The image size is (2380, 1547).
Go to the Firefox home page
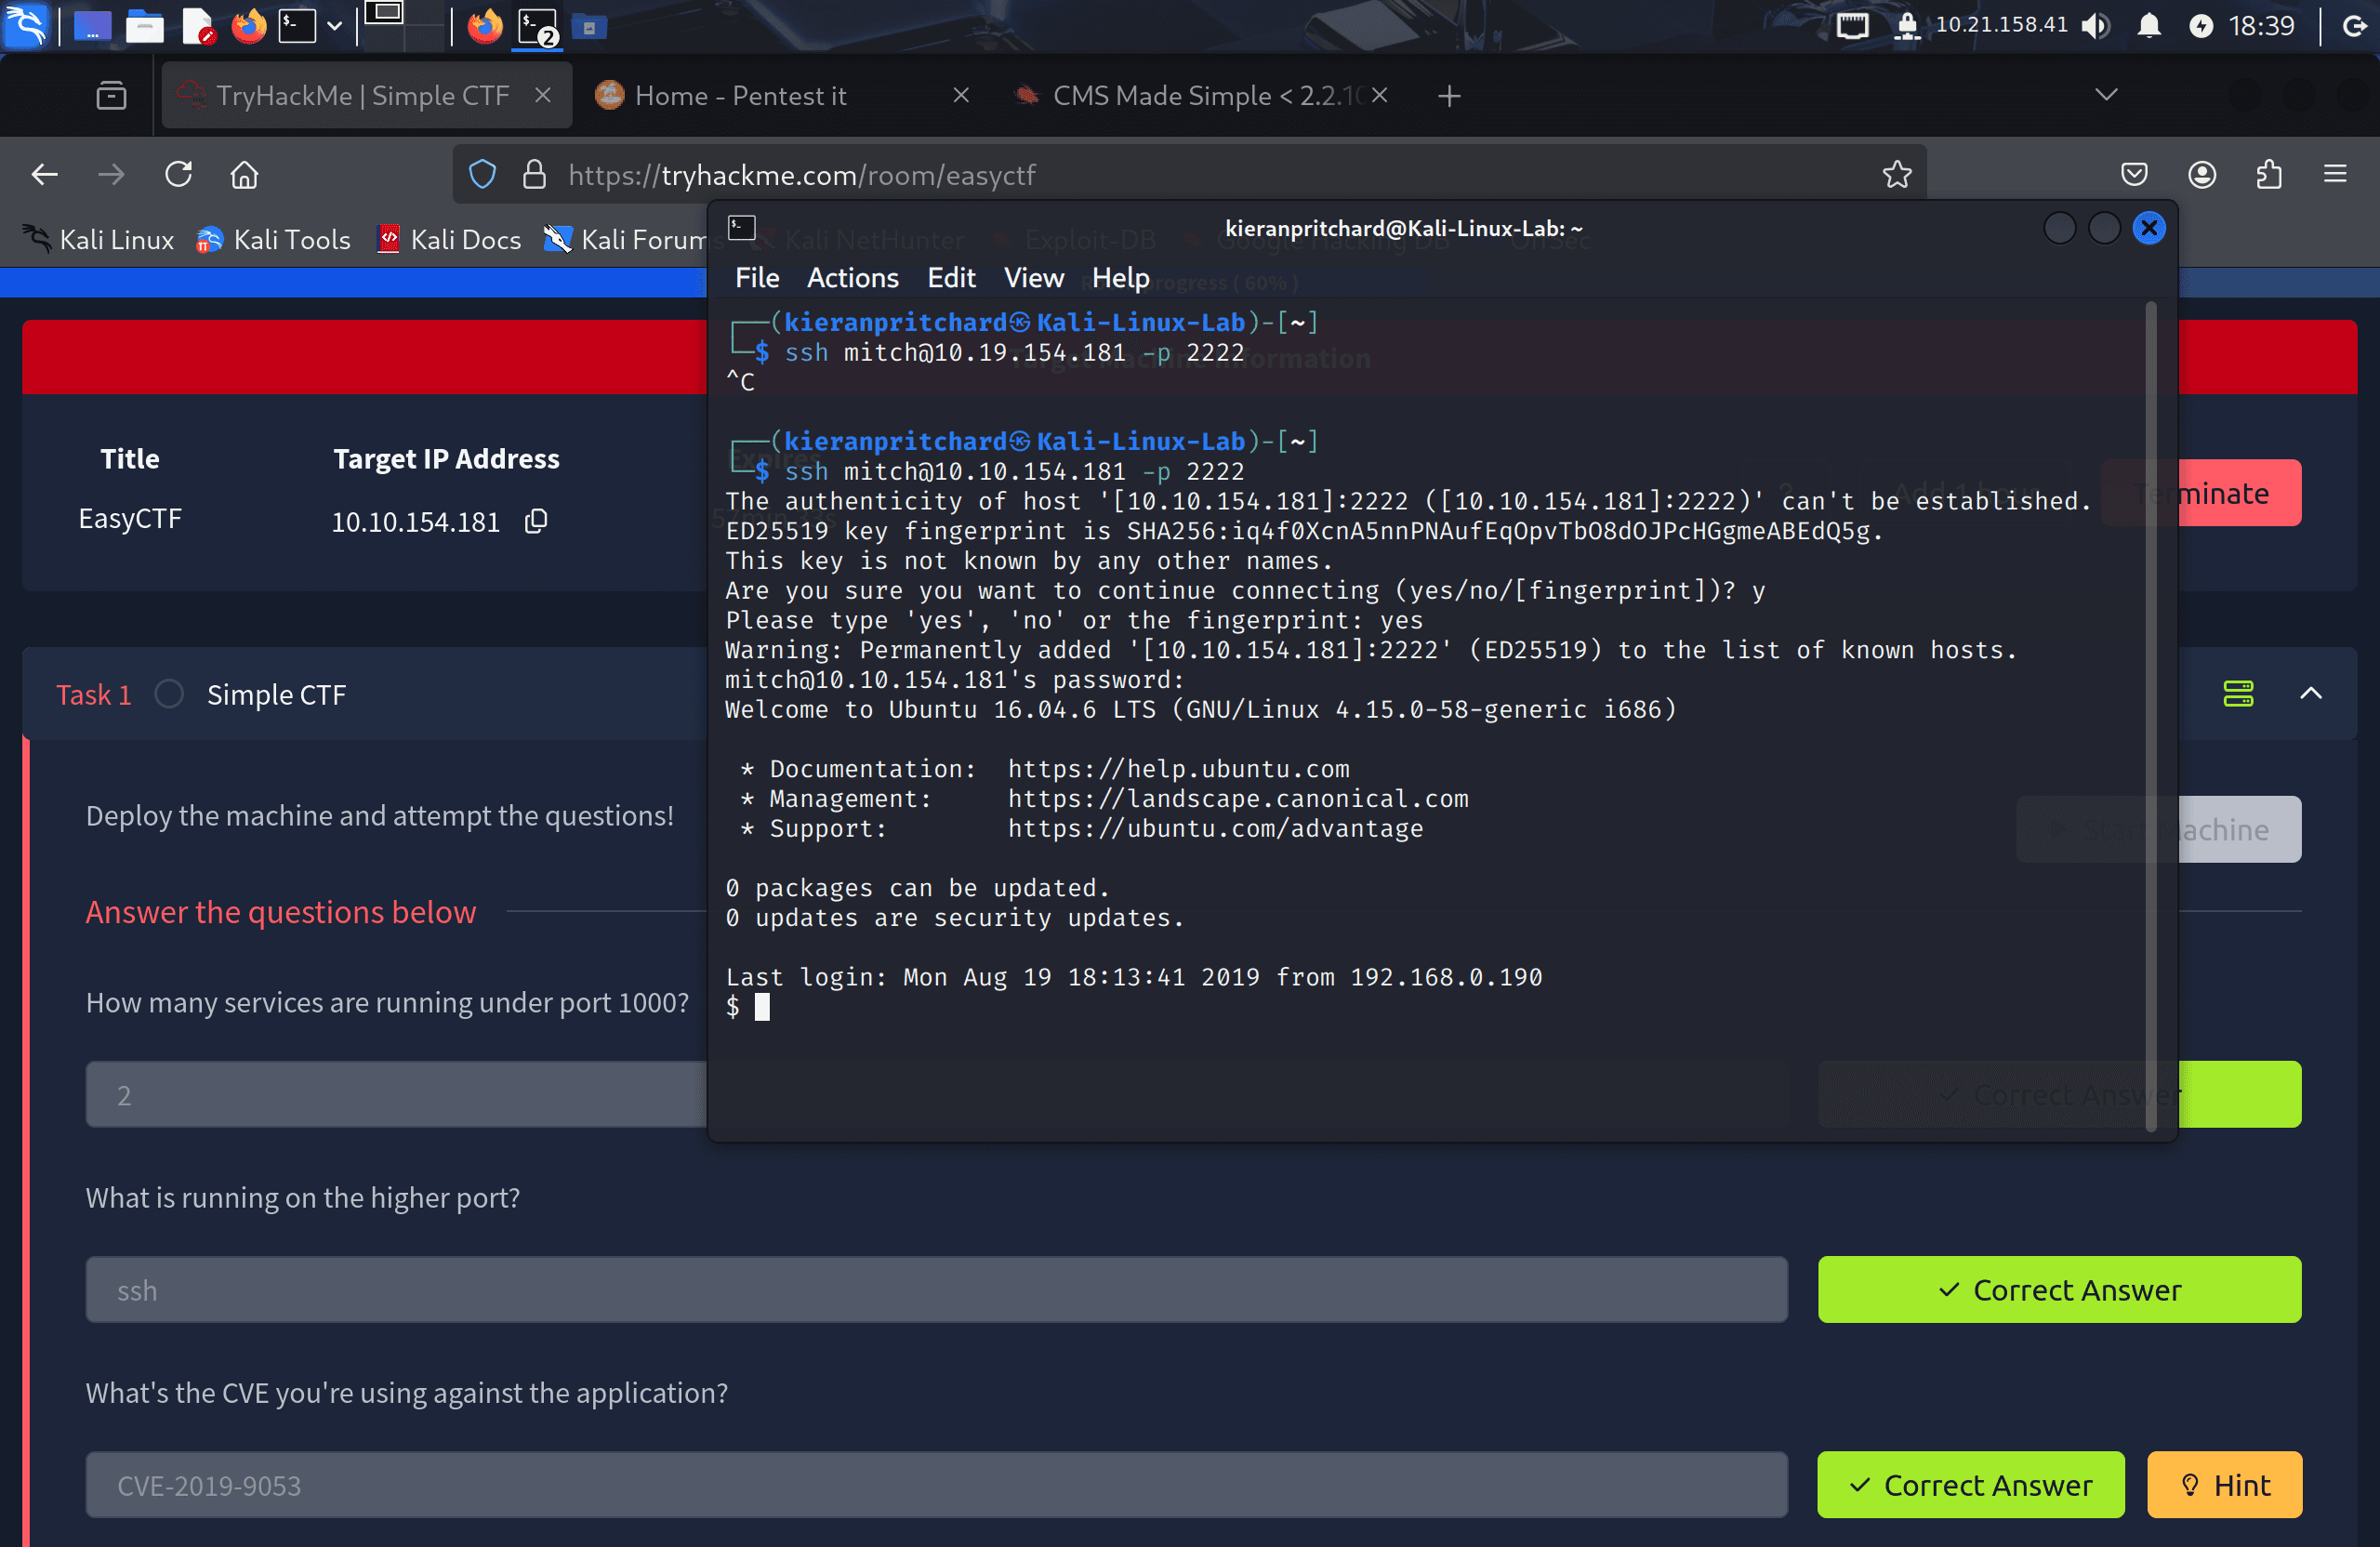point(245,175)
